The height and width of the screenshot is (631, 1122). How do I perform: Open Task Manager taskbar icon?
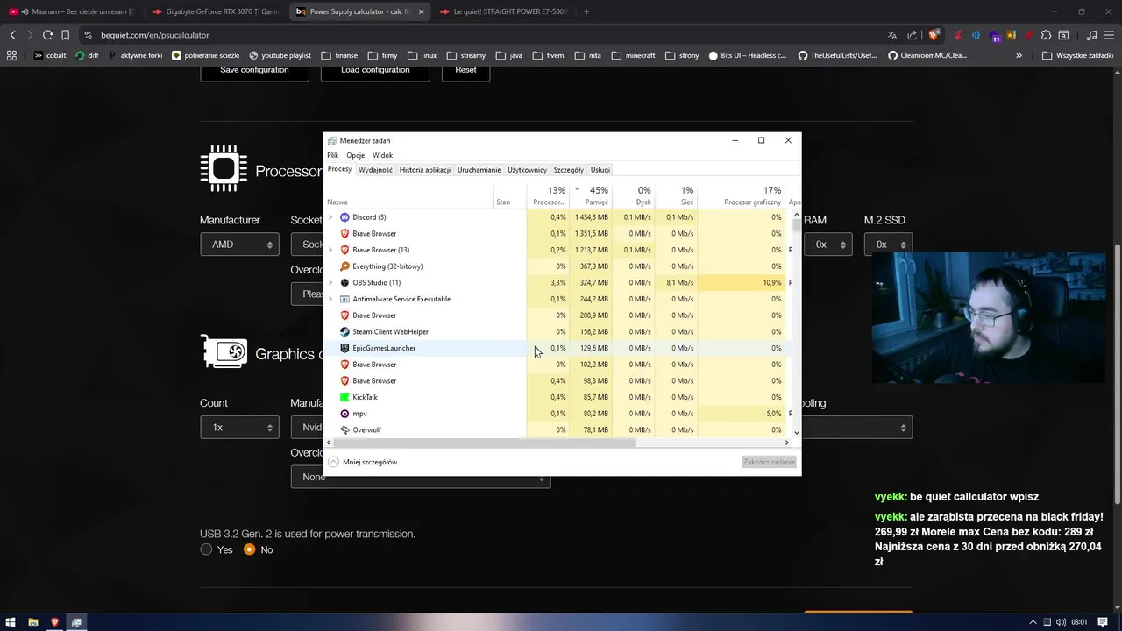click(x=76, y=622)
